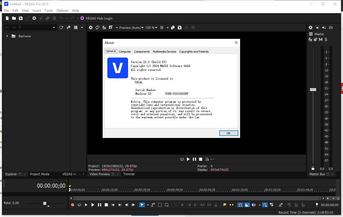Viewport: 343px width, 217px height.
Task: Click the Insert Marker icon
Action: pyautogui.click(x=225, y=205)
